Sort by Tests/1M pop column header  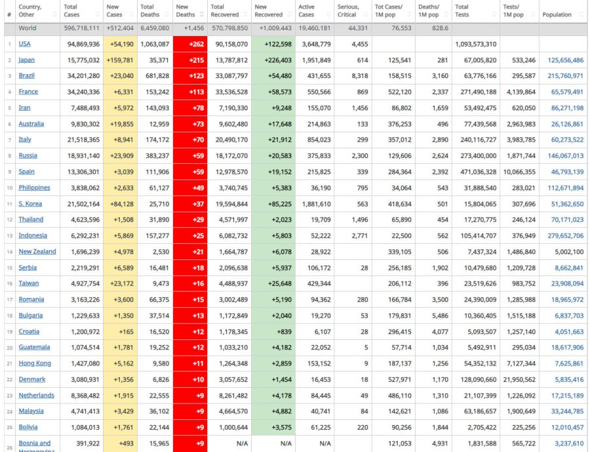click(519, 11)
